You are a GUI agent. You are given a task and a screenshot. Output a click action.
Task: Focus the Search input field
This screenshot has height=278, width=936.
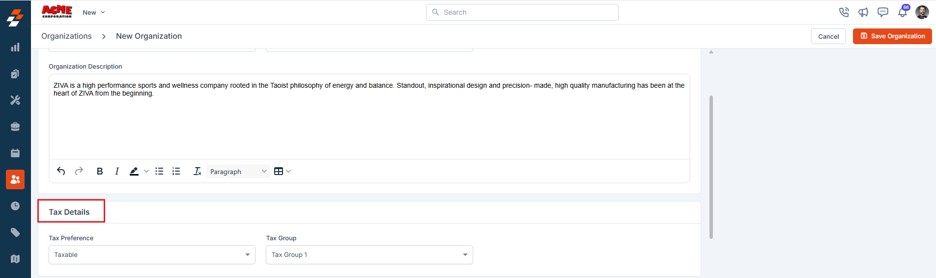522,12
